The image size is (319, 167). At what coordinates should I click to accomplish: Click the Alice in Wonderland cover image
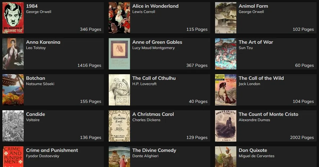coord(119,18)
